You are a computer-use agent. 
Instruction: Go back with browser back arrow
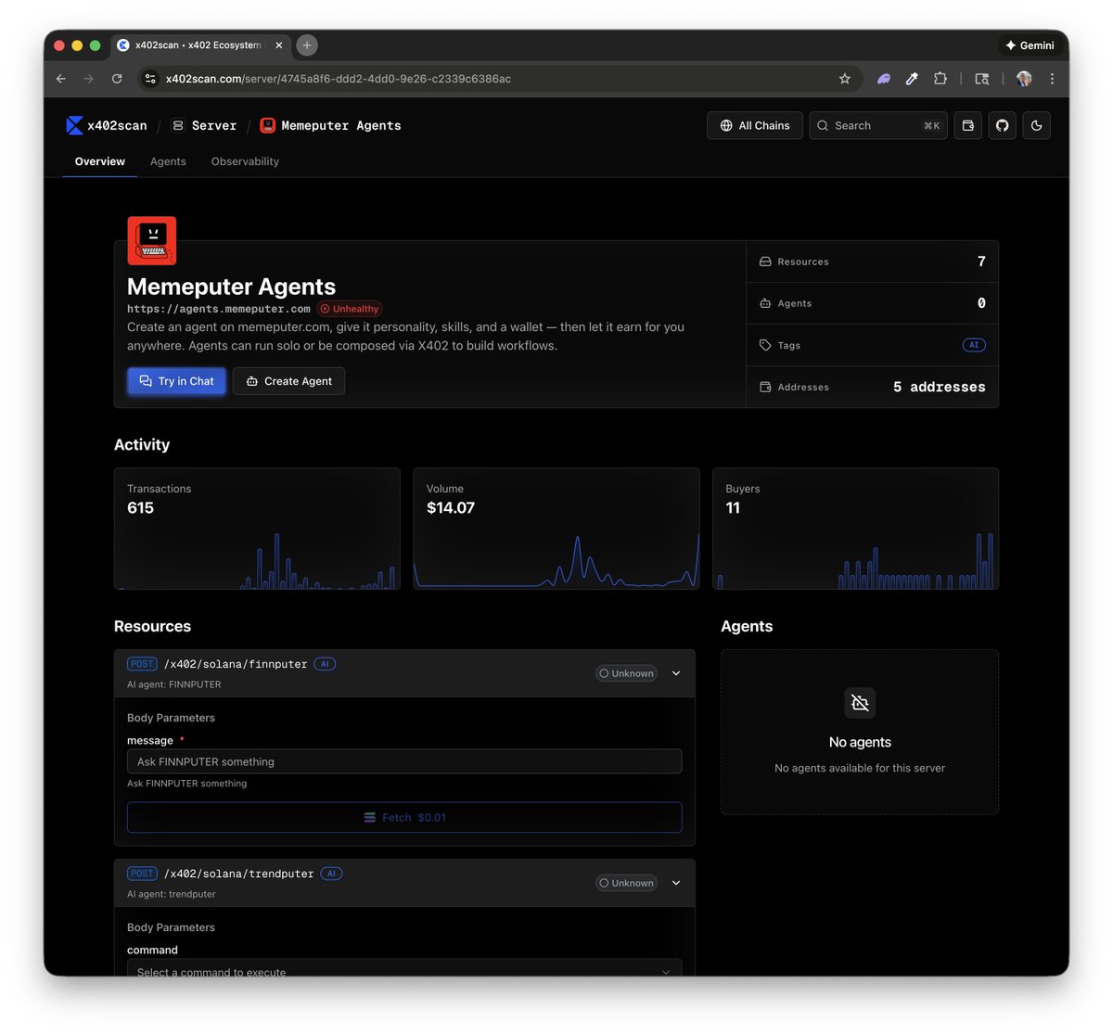coord(61,79)
